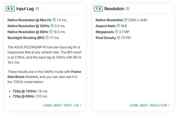Show Aspect Ratio help tooltip
The image size is (182, 114).
[x=118, y=26]
